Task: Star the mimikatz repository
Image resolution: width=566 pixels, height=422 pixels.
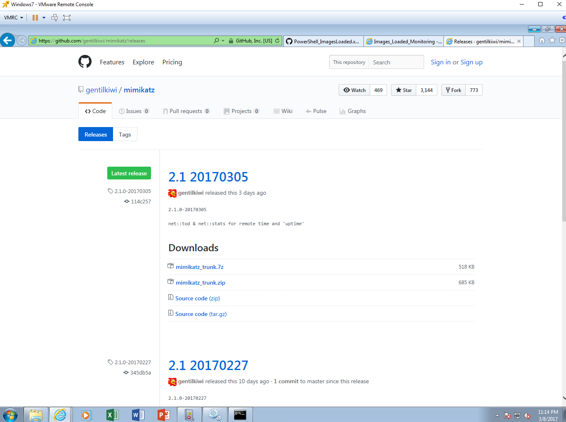Action: (404, 90)
